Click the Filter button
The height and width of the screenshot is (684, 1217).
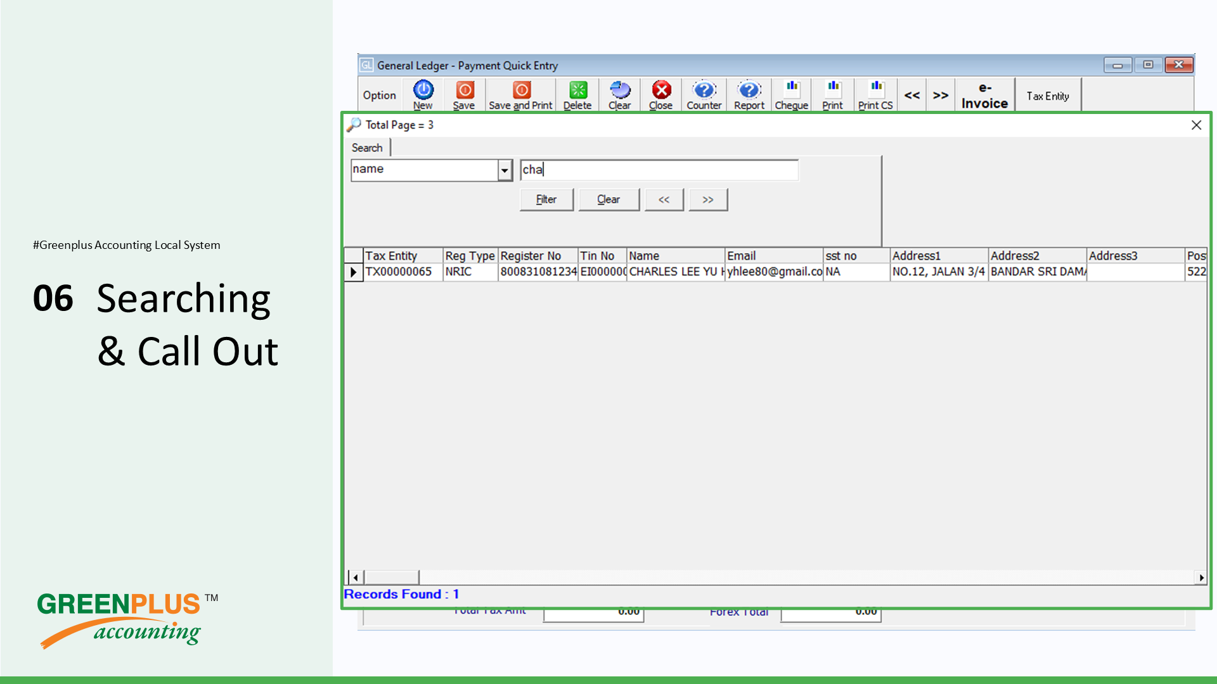click(x=546, y=199)
